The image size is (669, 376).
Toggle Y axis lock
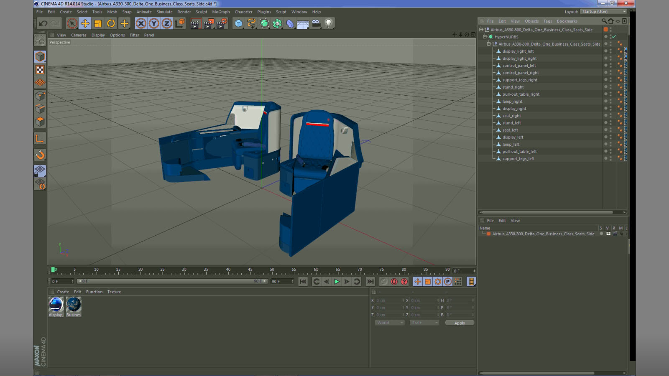pyautogui.click(x=154, y=23)
